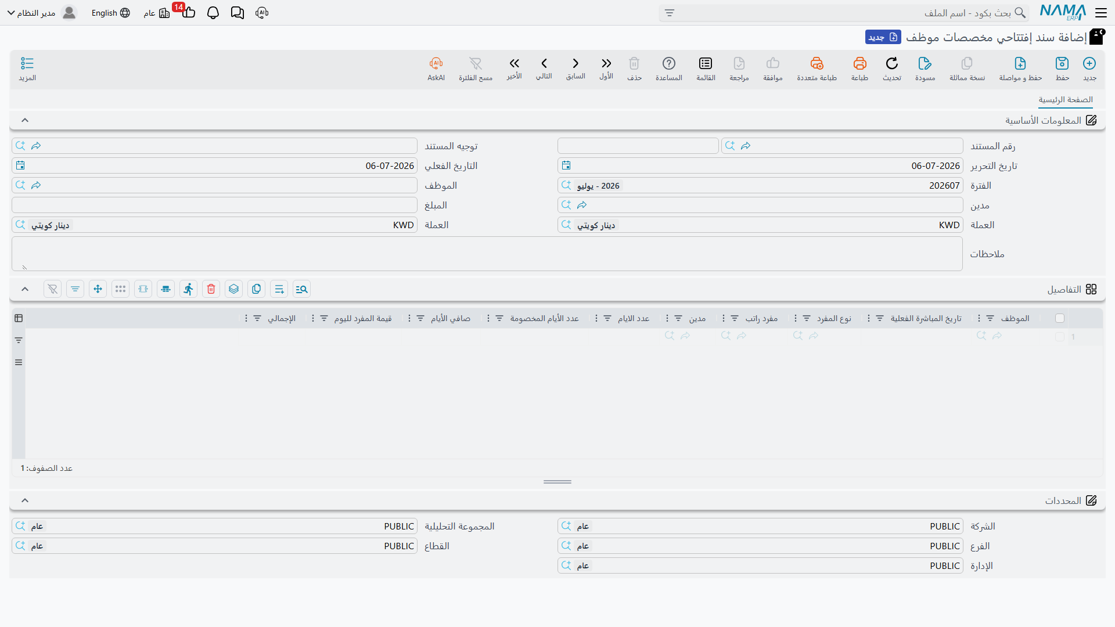Viewport: 1115px width, 627px height.
Task: Click the طباعة (Print) icon
Action: click(859, 69)
